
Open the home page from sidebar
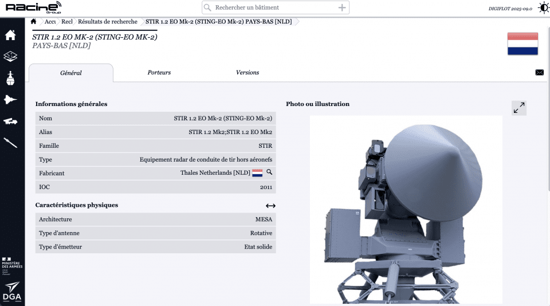pos(10,36)
